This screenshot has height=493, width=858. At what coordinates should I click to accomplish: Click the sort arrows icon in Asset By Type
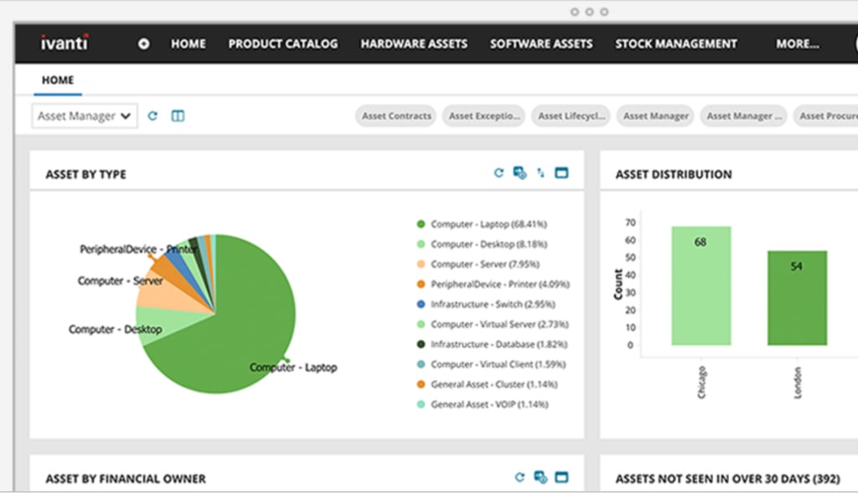click(x=540, y=173)
